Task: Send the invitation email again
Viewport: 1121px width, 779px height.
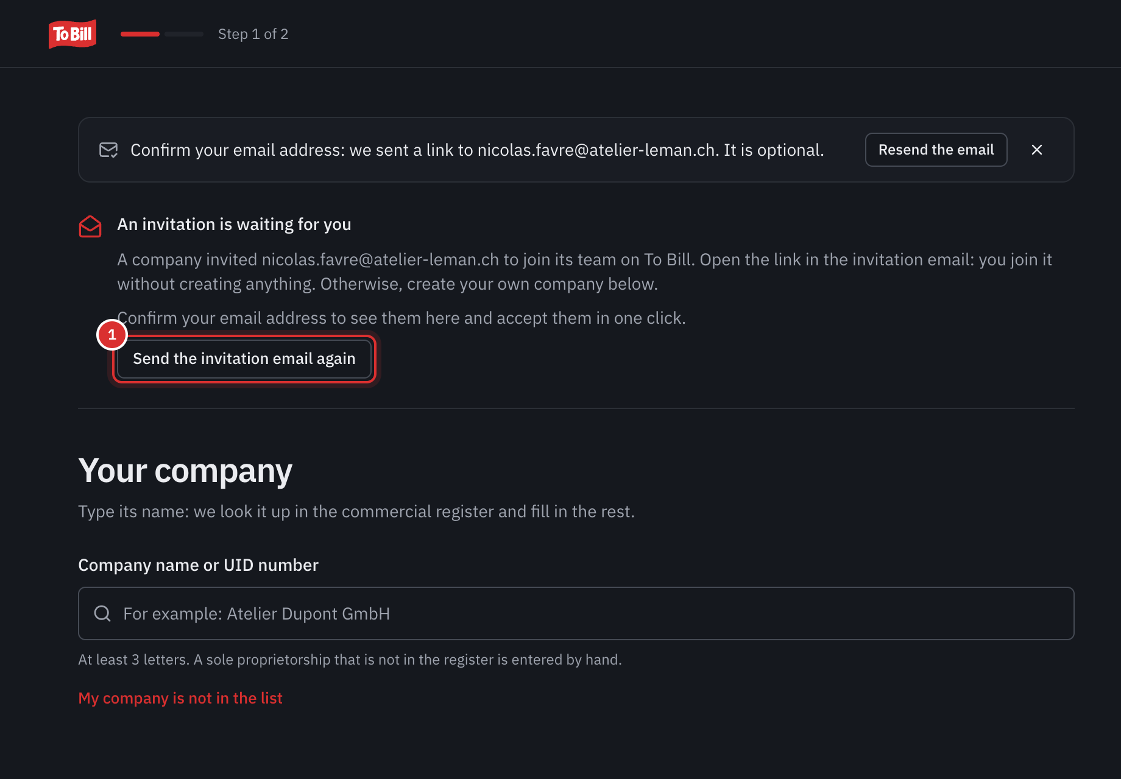Action: click(x=244, y=359)
